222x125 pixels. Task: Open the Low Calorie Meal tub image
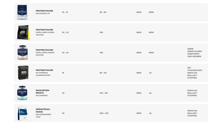pyautogui.click(x=22, y=93)
